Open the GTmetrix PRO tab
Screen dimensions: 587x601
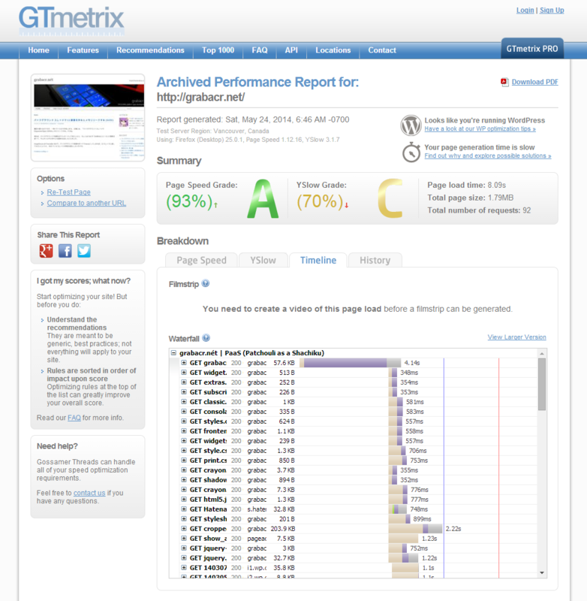point(532,49)
